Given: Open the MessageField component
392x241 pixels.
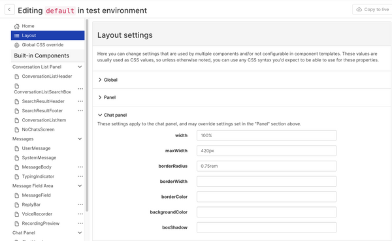Looking at the screenshot, I should point(36,195).
